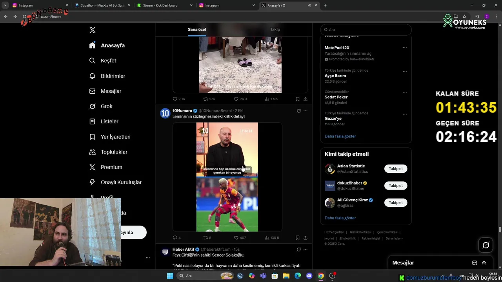
Task: Open Anasayfa home in sidebar
Action: 107,45
